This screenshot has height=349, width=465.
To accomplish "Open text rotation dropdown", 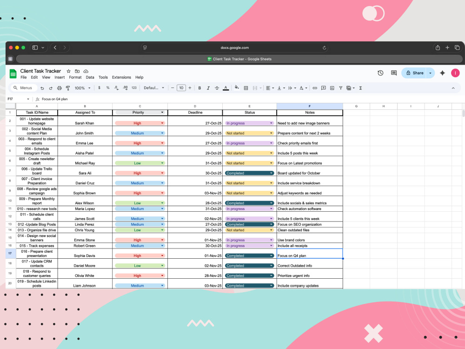I will pyautogui.click(x=303, y=88).
